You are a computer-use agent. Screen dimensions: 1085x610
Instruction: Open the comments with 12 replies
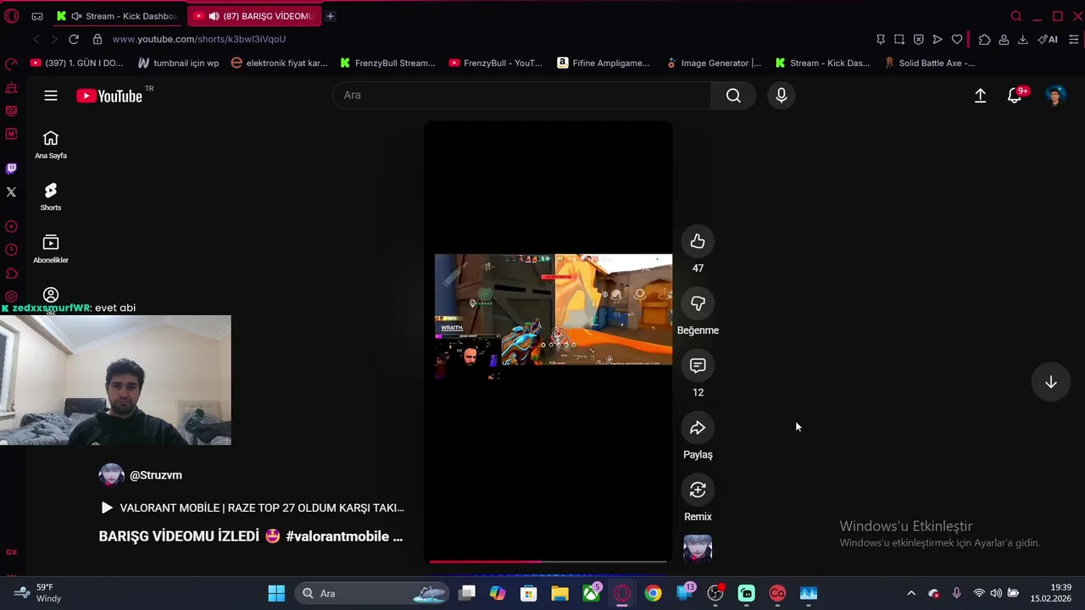(698, 365)
